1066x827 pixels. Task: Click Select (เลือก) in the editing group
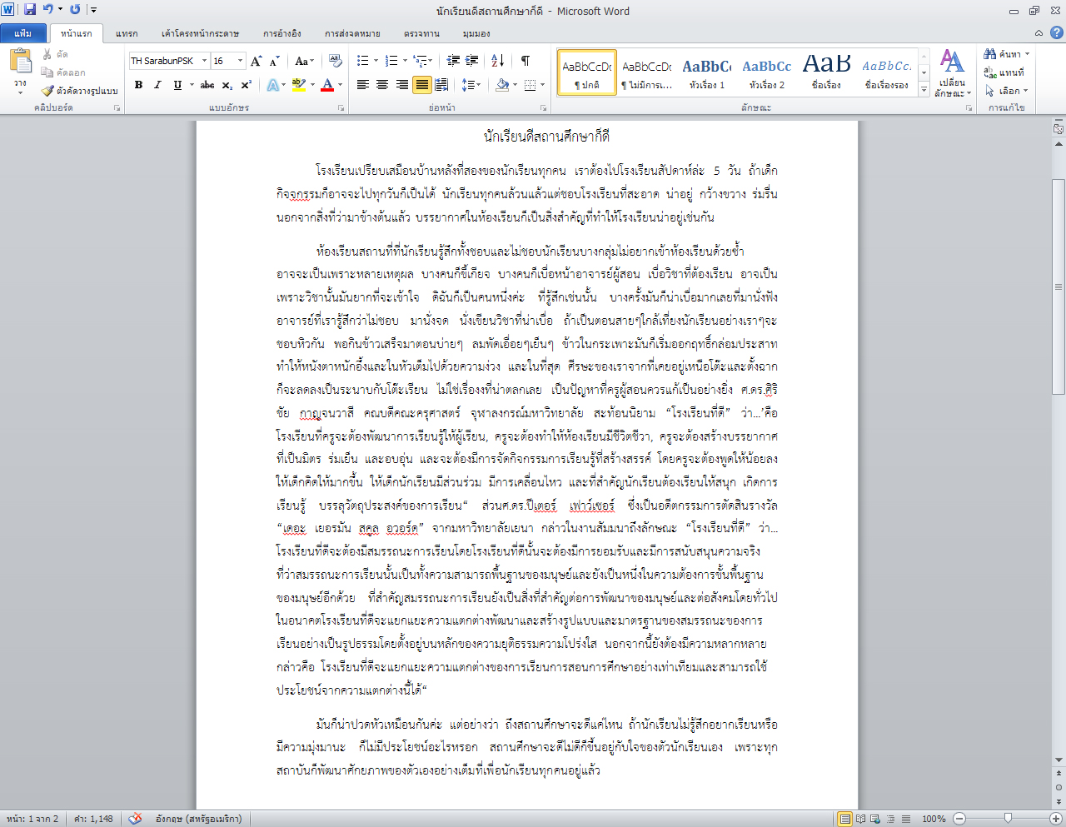pyautogui.click(x=1006, y=91)
